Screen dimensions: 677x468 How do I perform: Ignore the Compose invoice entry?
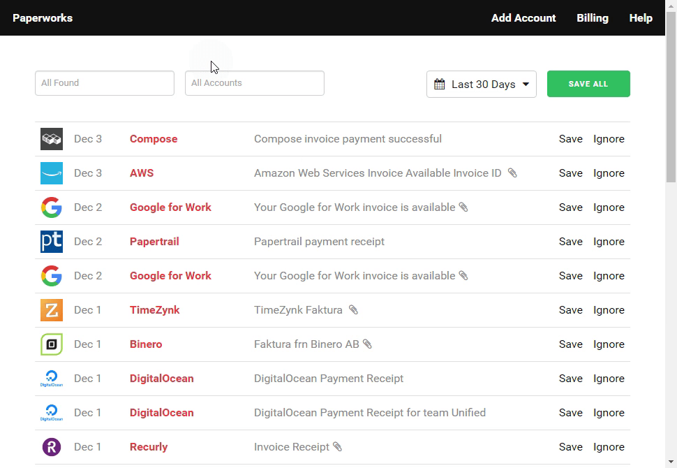(x=609, y=138)
